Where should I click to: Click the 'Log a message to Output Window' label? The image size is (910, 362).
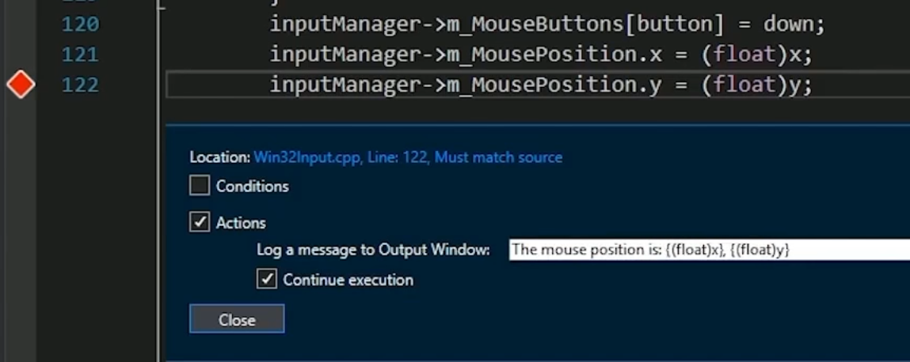373,250
